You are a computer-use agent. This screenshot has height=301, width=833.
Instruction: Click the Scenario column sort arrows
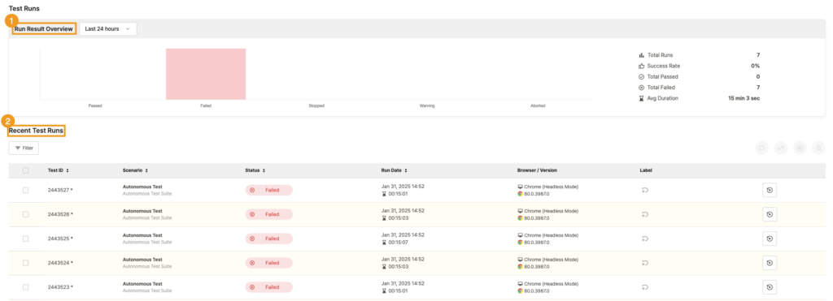pos(146,170)
